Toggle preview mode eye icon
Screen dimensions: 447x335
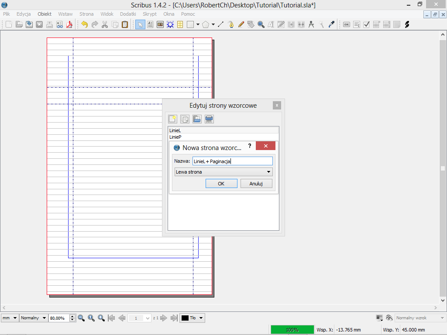[x=389, y=318]
